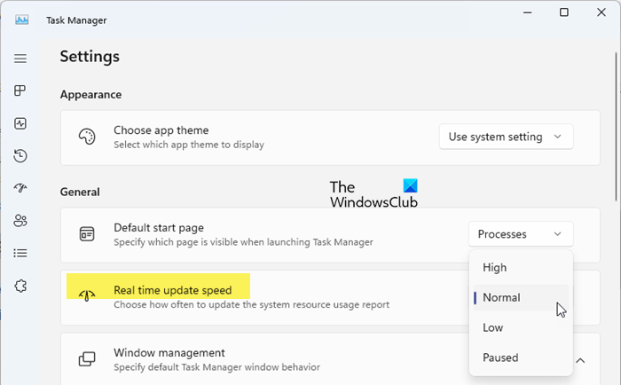
Task: Choose Paused update speed option
Action: tap(500, 357)
